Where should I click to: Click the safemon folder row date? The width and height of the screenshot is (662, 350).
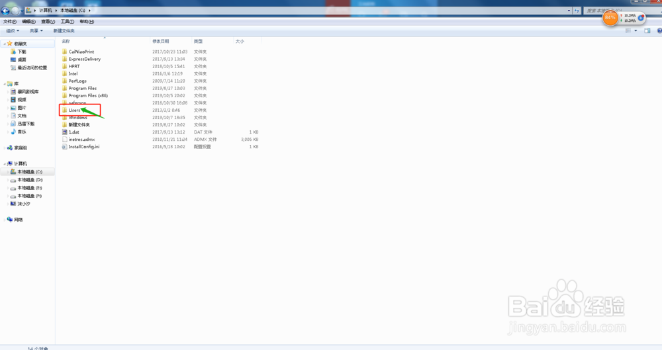(169, 103)
